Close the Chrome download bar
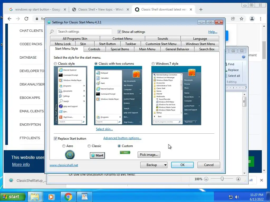The image size is (270, 202). [x=261, y=180]
